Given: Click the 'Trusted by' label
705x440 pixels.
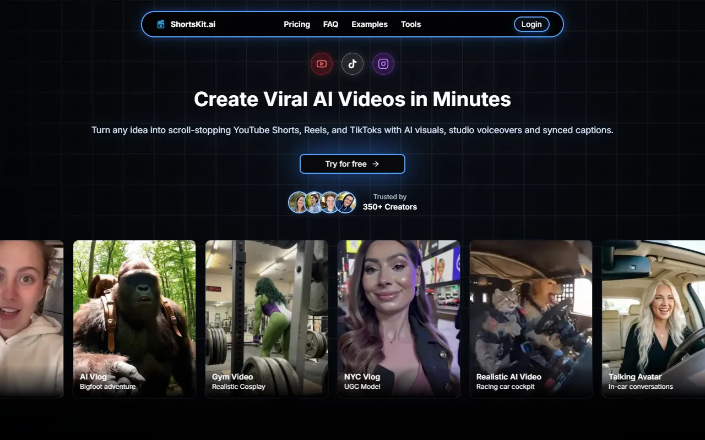Looking at the screenshot, I should (x=390, y=197).
